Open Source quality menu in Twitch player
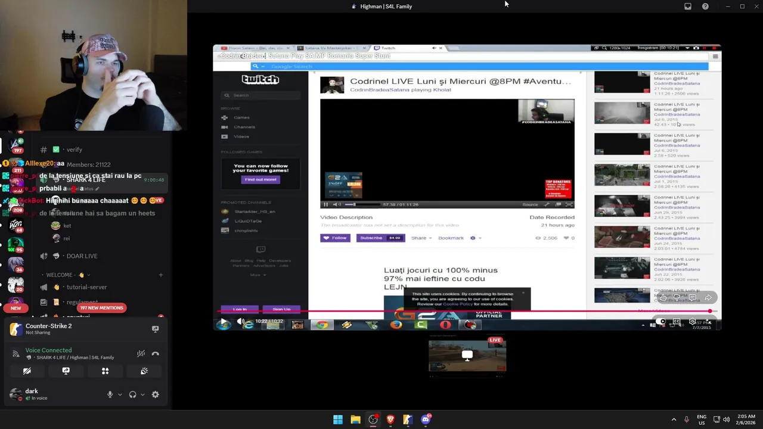The image size is (763, 429). [530, 204]
